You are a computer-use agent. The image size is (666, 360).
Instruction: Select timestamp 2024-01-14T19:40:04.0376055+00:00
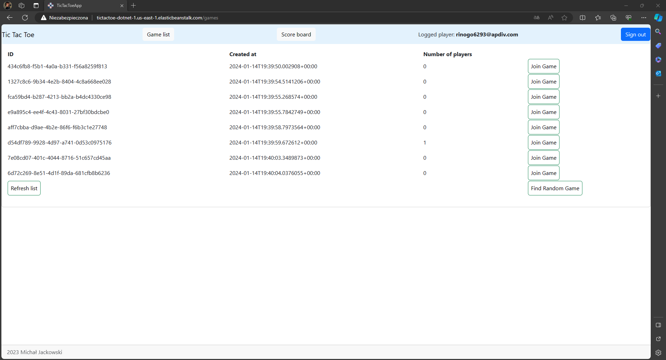[x=275, y=173]
